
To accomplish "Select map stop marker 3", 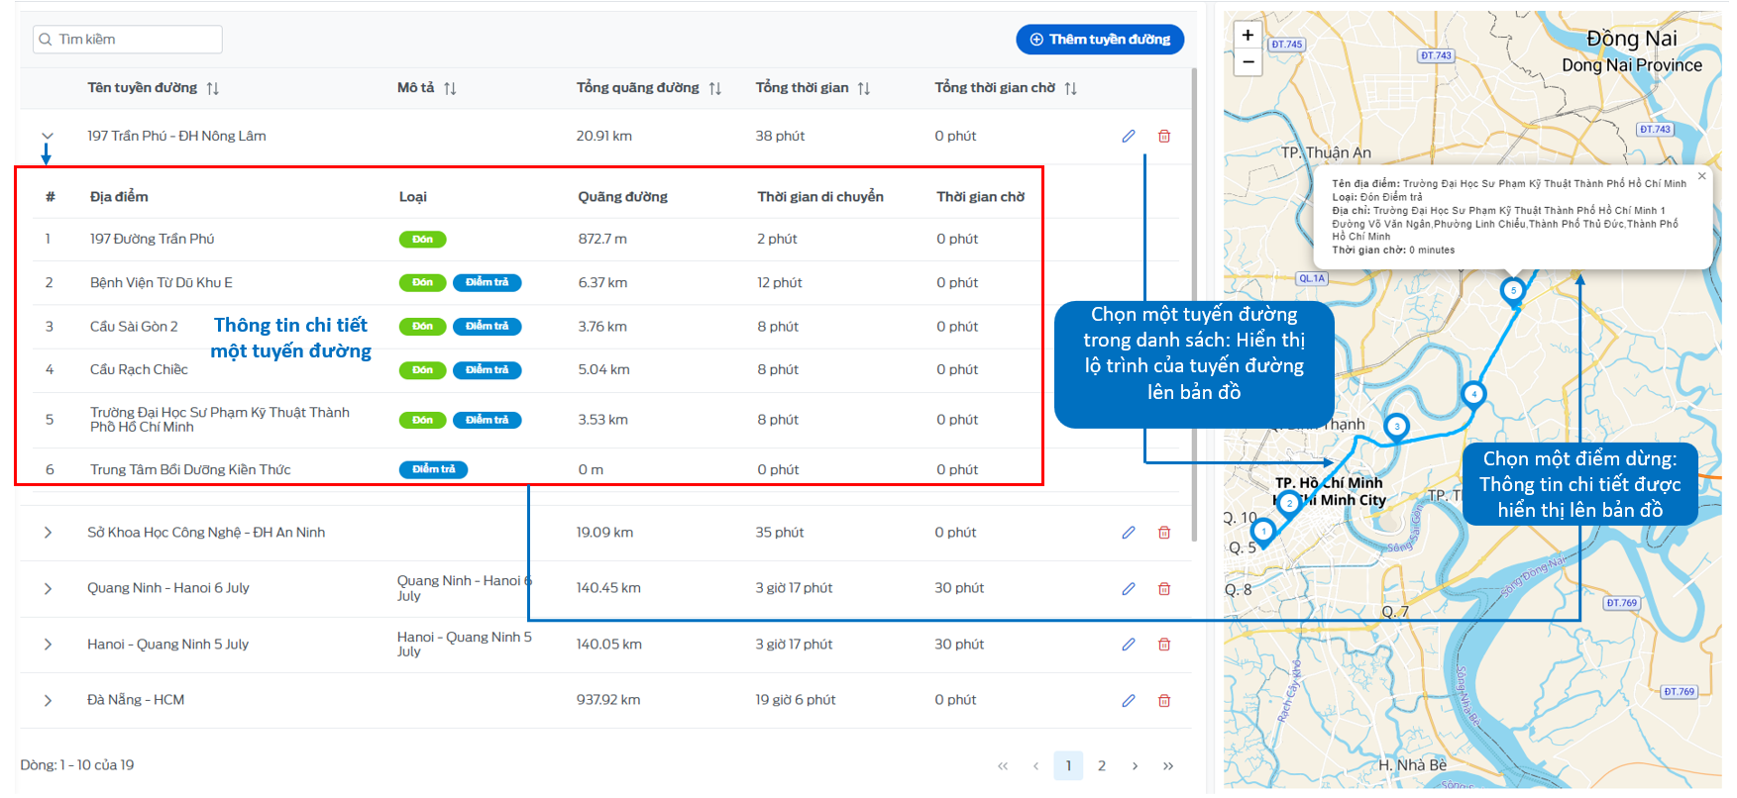I will [x=1396, y=427].
